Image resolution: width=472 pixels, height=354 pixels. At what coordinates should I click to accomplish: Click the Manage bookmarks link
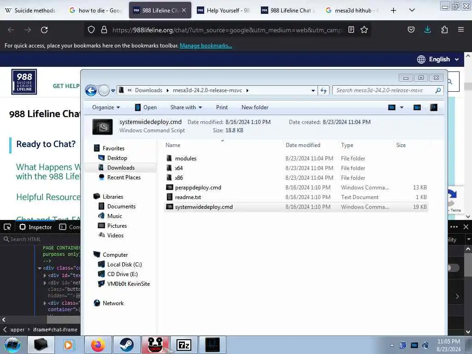206,46
